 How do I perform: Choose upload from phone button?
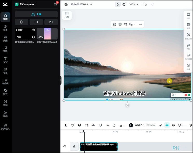(22, 22)
